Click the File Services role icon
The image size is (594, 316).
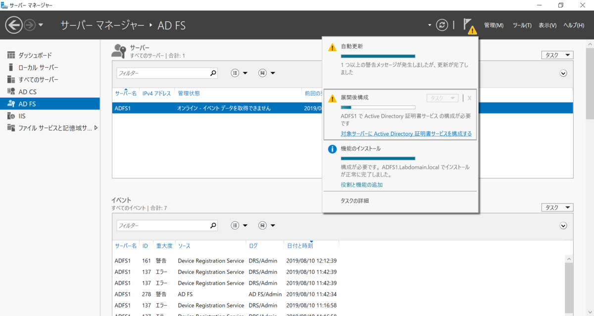pyautogui.click(x=11, y=128)
